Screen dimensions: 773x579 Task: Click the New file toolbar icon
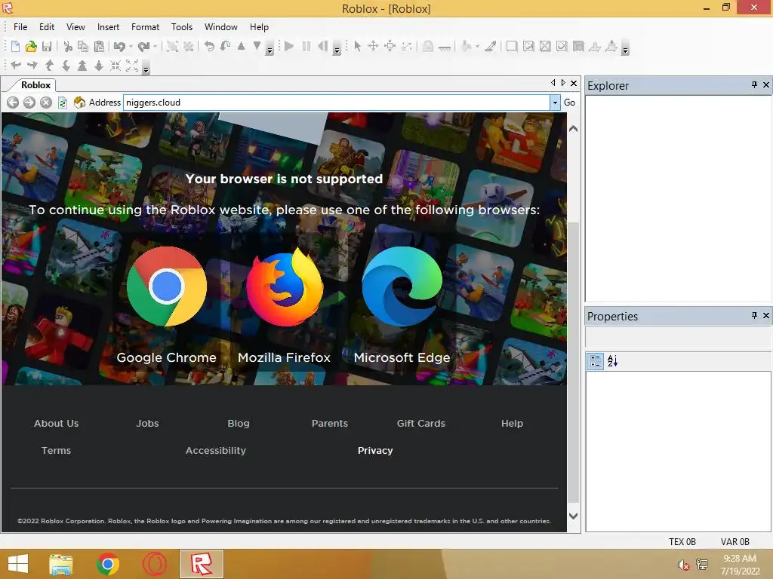click(15, 46)
